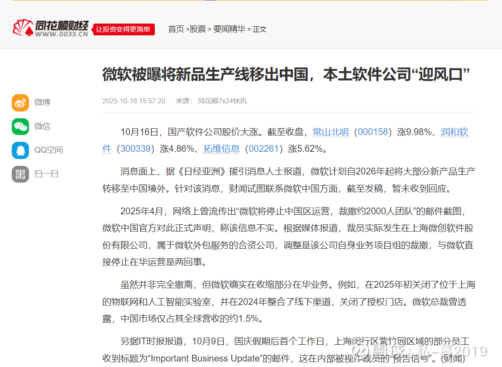Open stock code 300339 link
This screenshot has width=502, height=367.
coord(135,149)
